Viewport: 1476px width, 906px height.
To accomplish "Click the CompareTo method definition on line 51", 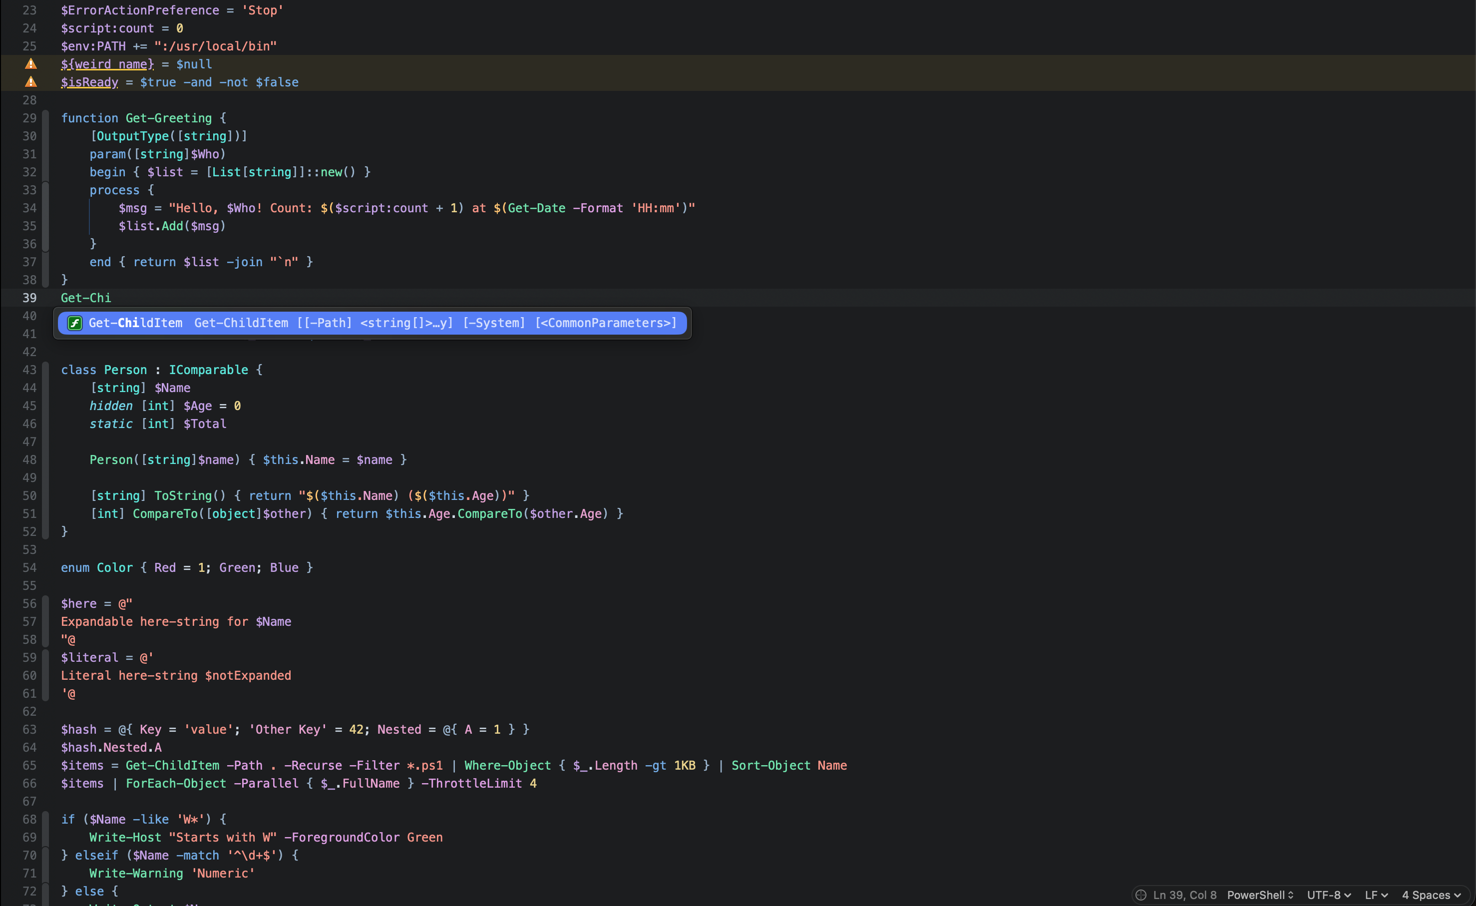I will (x=165, y=513).
